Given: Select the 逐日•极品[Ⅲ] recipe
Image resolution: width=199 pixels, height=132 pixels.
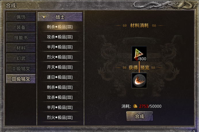Looking at the screenshot, I should [x=60, y=77].
